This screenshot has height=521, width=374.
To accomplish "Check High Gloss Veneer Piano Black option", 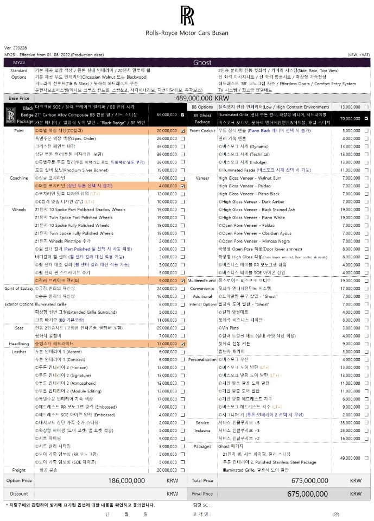I will [366, 194].
